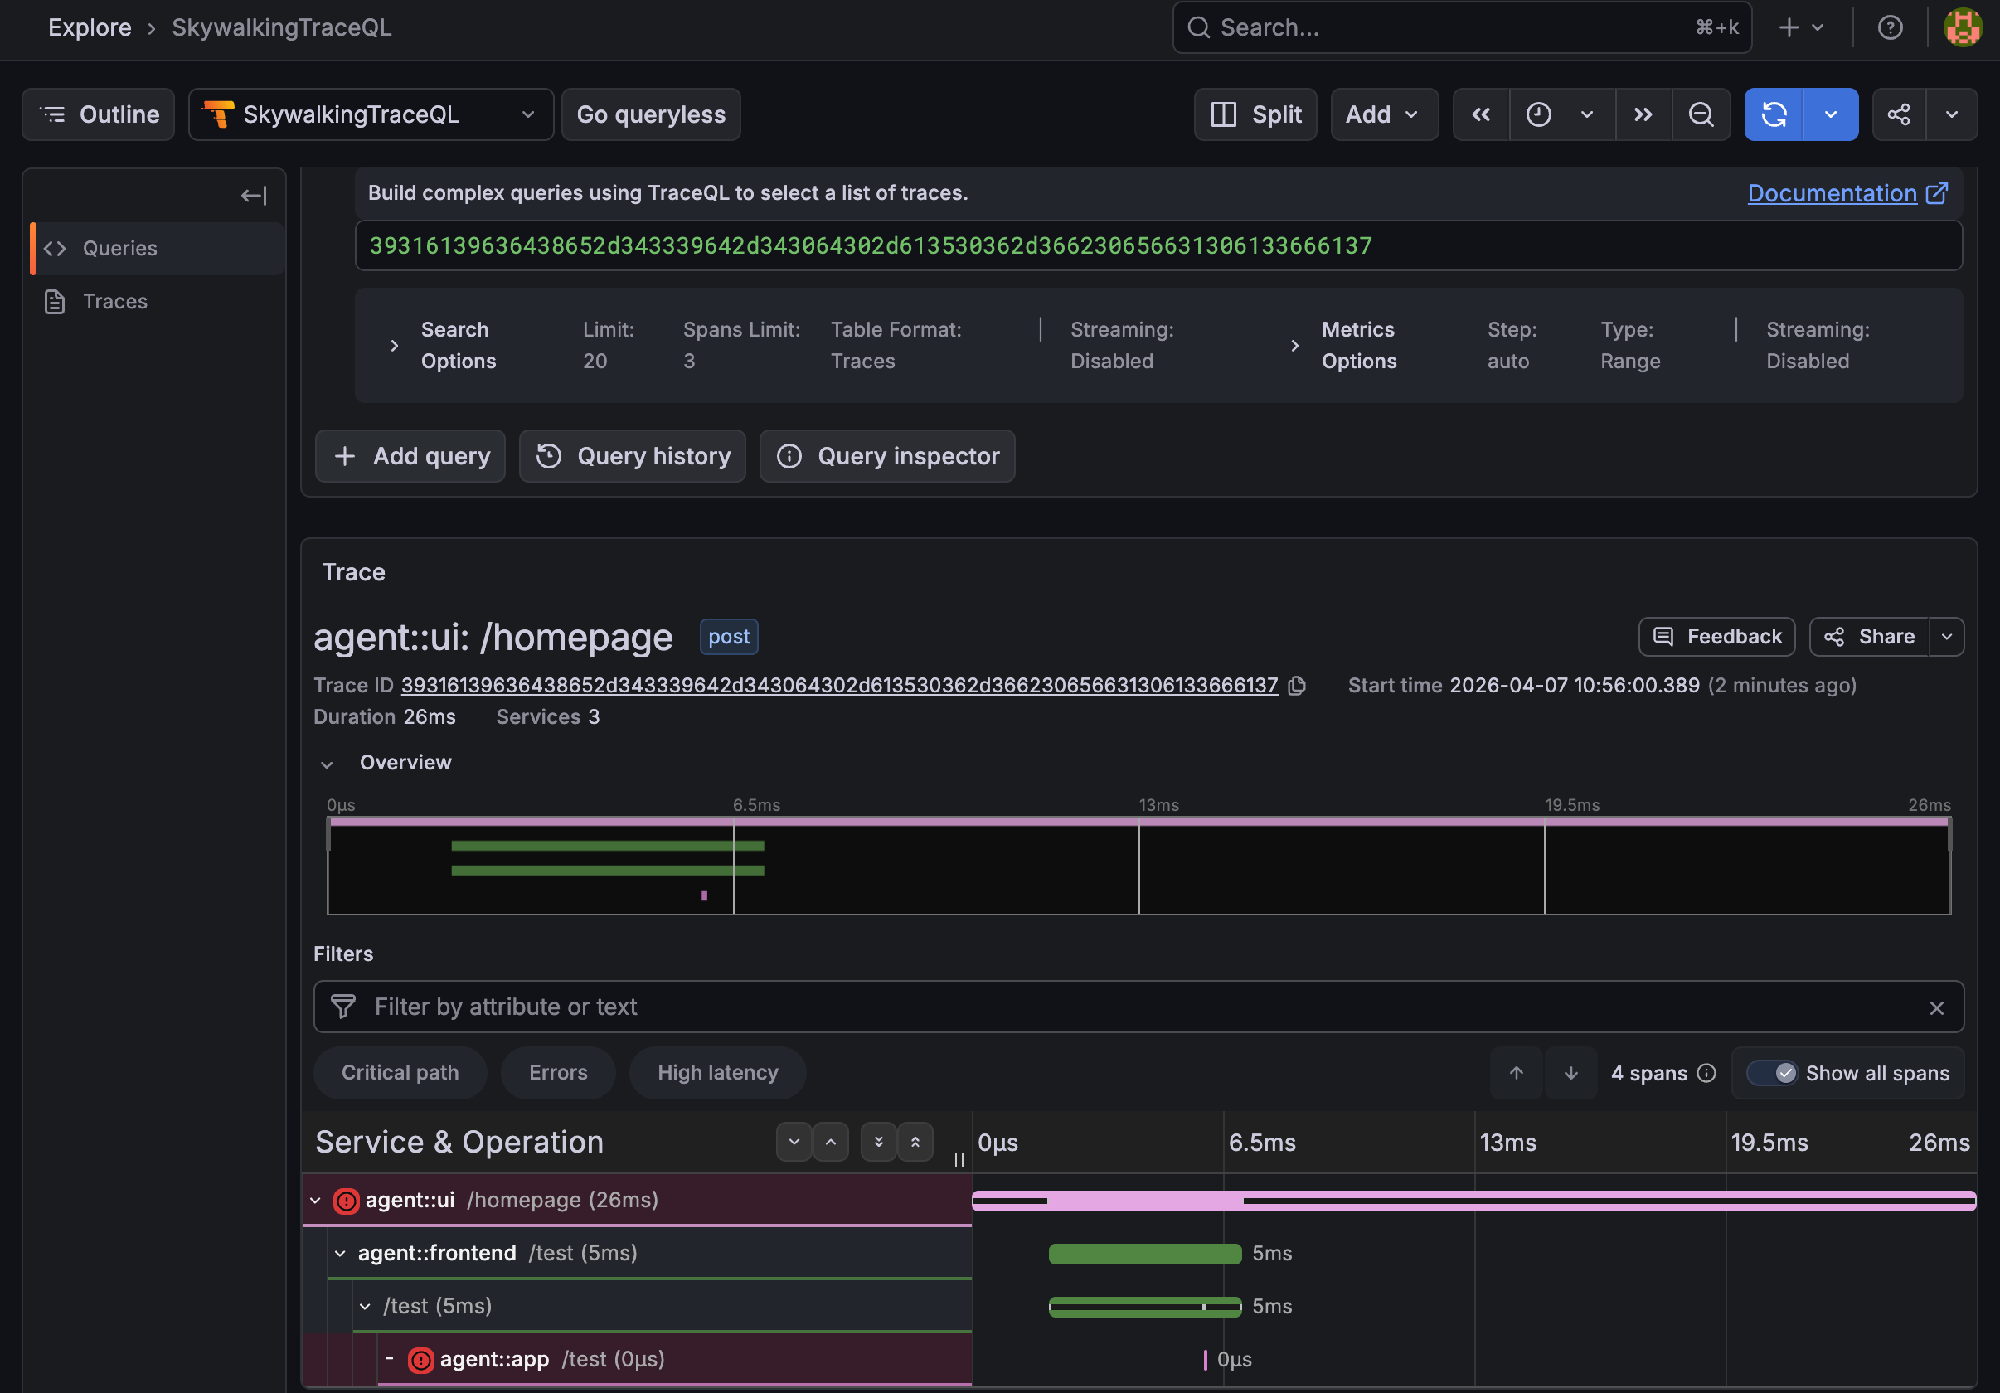Toggle the Errors filter chip
This screenshot has height=1393, width=2000.
[557, 1072]
